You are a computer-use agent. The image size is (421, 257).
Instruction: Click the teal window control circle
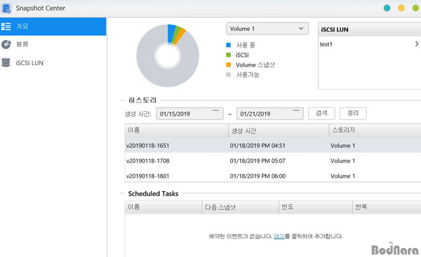click(387, 8)
